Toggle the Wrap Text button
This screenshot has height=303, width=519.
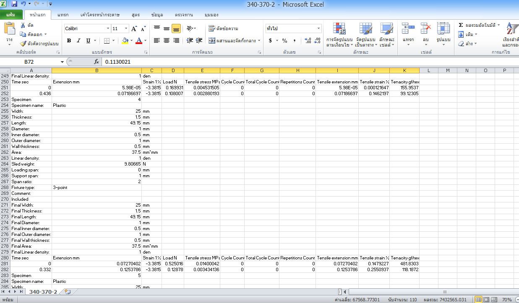point(224,28)
